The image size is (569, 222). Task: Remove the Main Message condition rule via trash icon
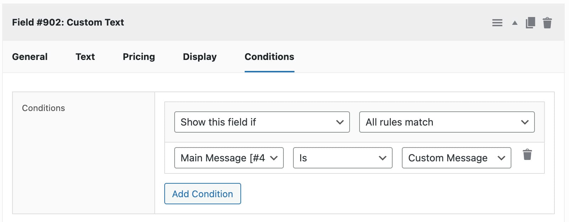click(527, 155)
